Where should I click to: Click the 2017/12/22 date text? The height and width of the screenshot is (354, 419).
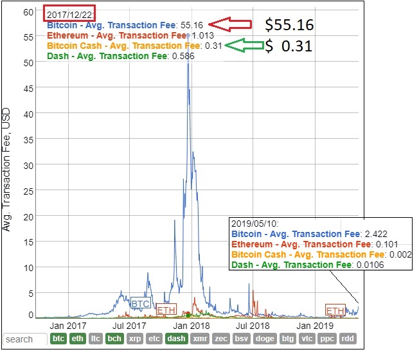click(x=70, y=15)
